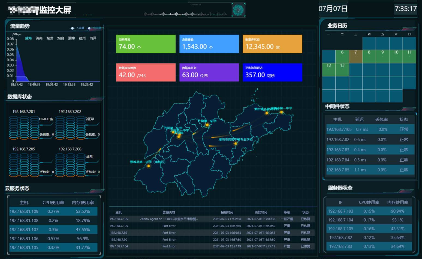Click middleware row 192.168.7.85 with 1.1 ms

pos(370,170)
